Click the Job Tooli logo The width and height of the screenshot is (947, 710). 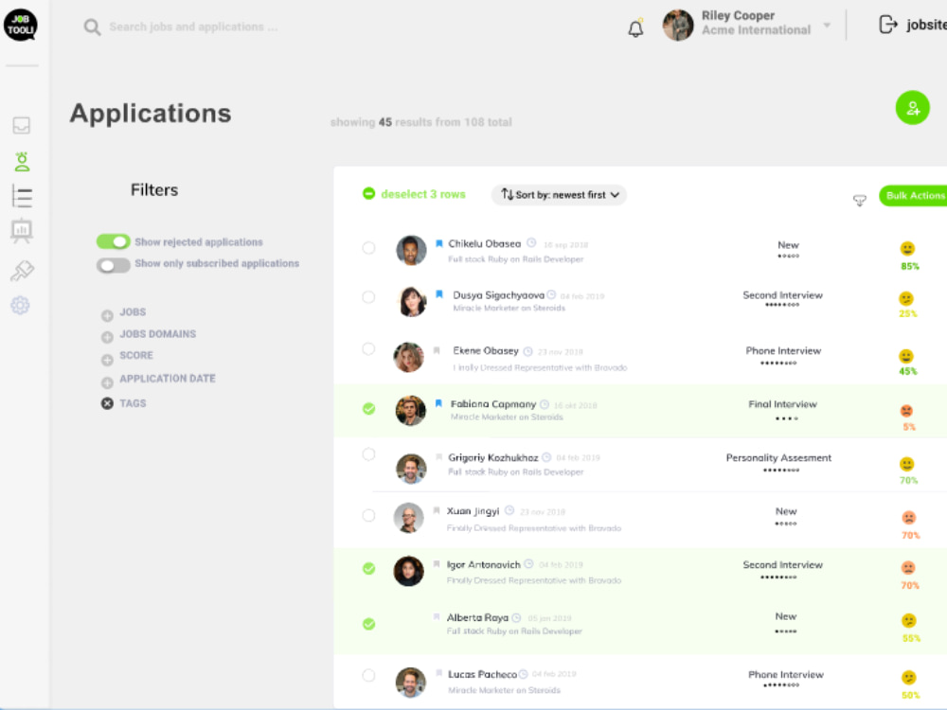coord(21,26)
